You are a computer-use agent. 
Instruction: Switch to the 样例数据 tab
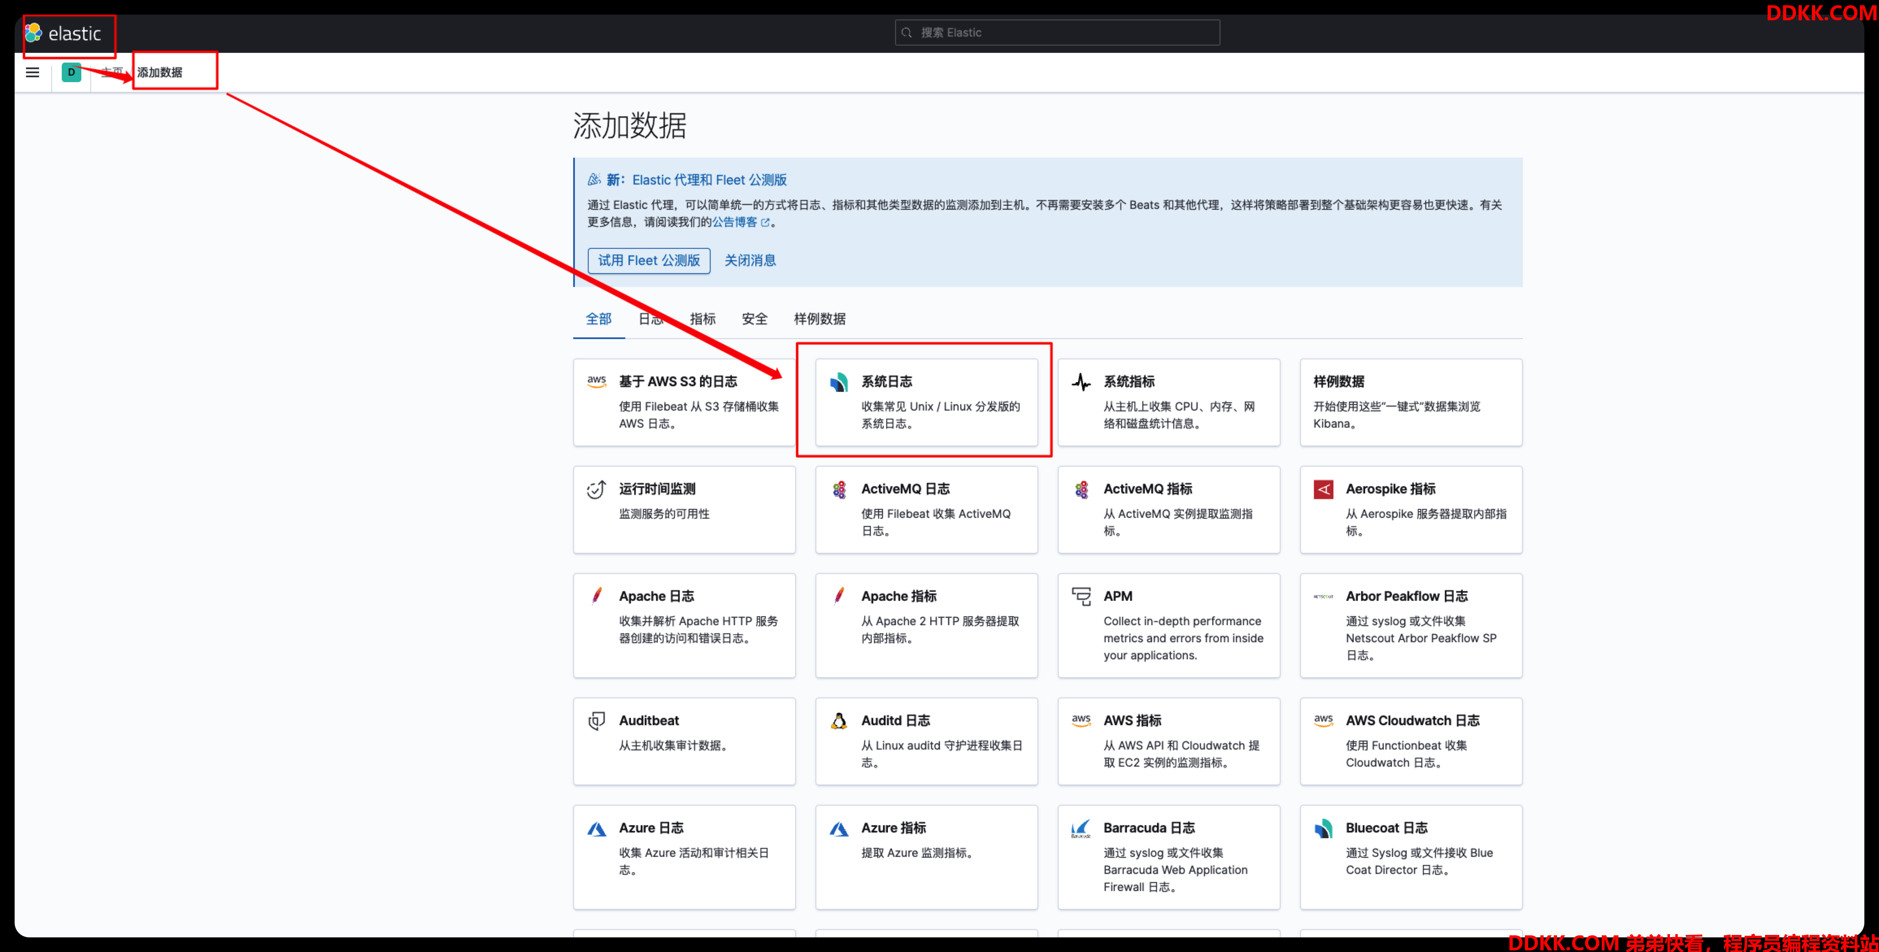pos(819,319)
